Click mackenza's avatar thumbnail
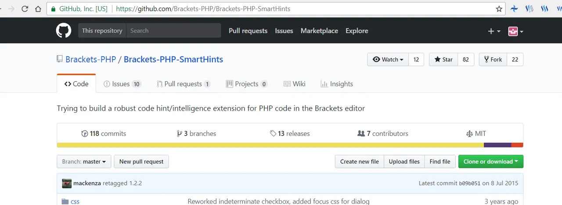This screenshot has height=205, width=562. click(x=67, y=183)
